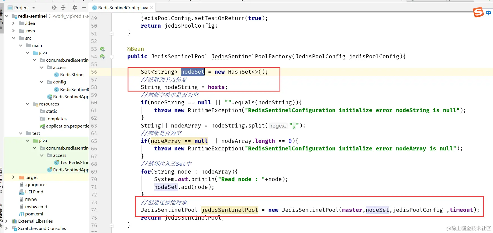Image resolution: width=493 pixels, height=233 pixels.
Task: Toggle code fold marker at line 51
Action: click(112, 33)
